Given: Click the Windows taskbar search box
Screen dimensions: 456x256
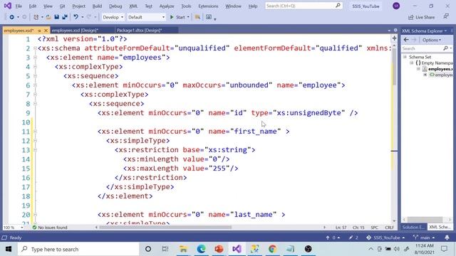Looking at the screenshot, I should 78,249.
